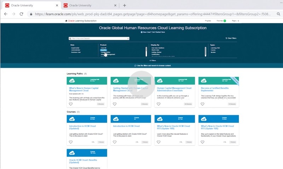The image size is (283, 169).
Task: Click the heart on What's New R13 (Update 18B)
Action: tap(158, 142)
